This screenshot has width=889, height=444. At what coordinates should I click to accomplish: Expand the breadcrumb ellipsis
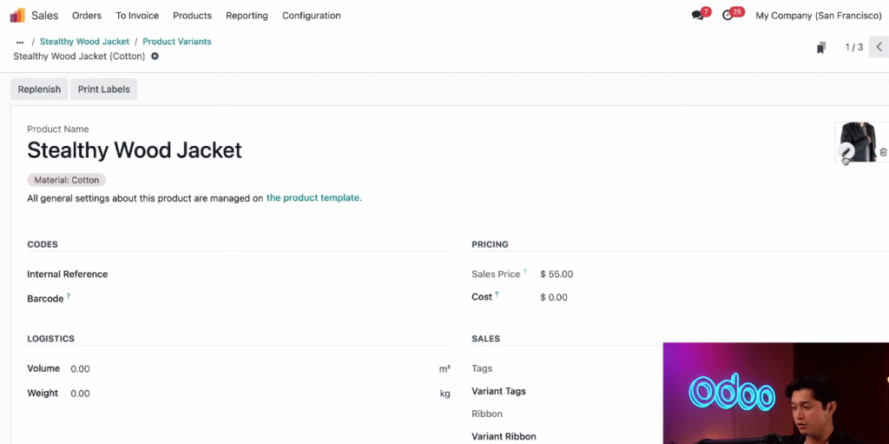coord(20,42)
